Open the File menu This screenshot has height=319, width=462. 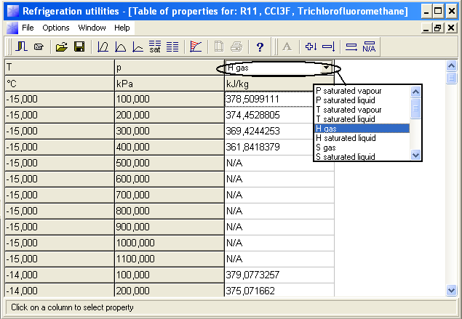(x=28, y=28)
